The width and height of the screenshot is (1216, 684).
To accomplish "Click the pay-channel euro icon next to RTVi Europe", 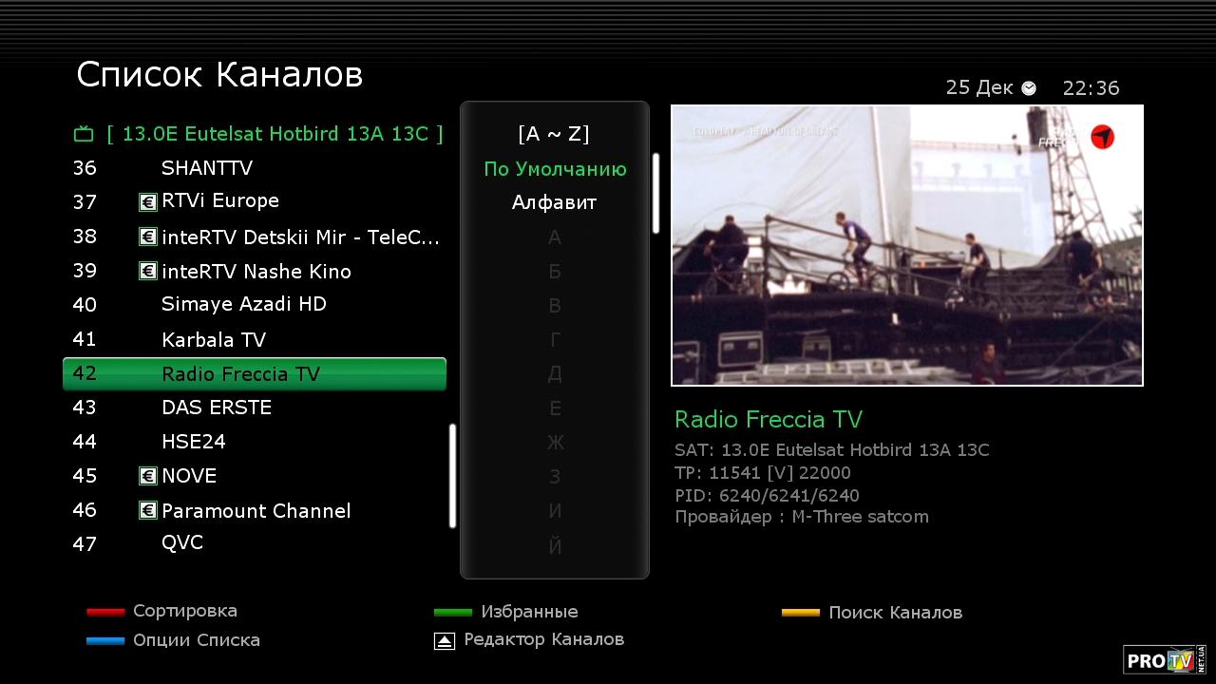I will pos(147,201).
